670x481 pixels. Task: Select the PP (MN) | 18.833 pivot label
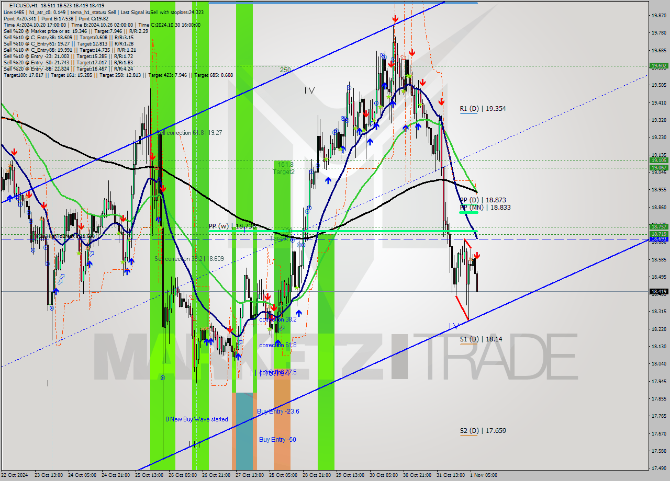485,208
